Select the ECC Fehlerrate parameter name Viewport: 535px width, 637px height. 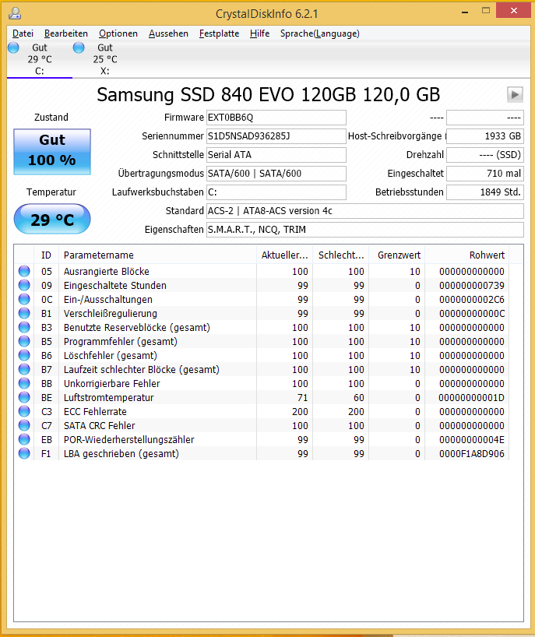click(95, 411)
